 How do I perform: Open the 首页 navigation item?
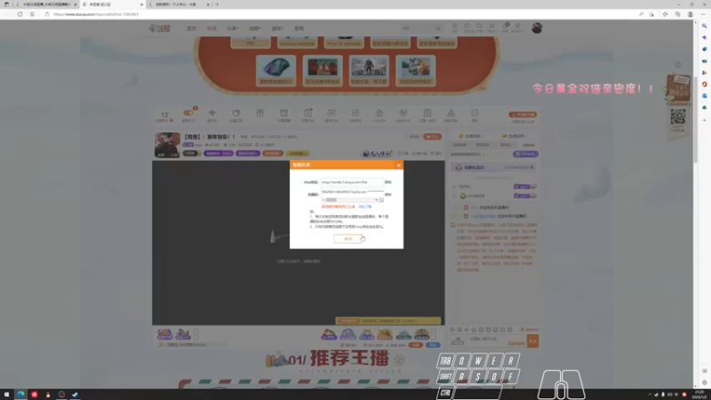click(191, 28)
